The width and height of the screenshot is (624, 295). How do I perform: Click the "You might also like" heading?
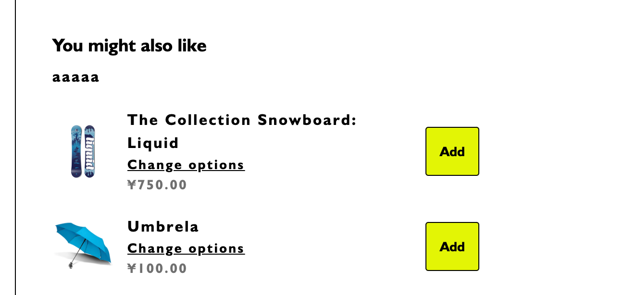click(129, 46)
